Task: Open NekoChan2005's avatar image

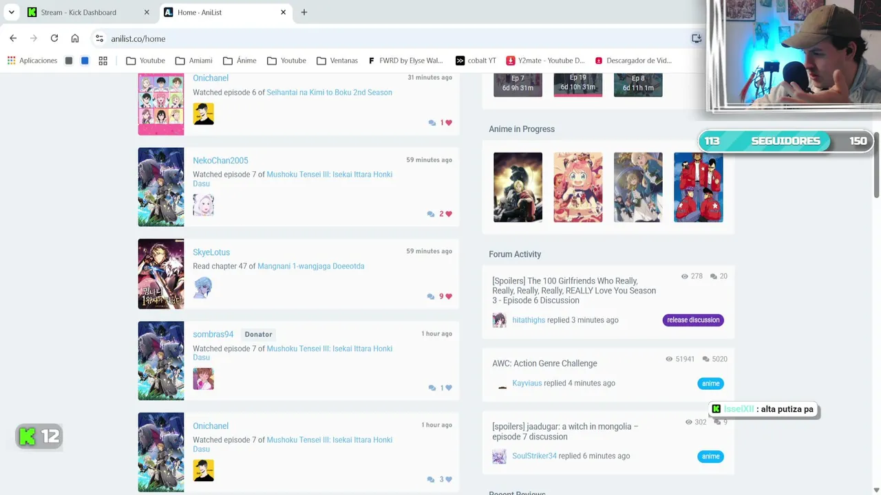Action: pyautogui.click(x=203, y=205)
